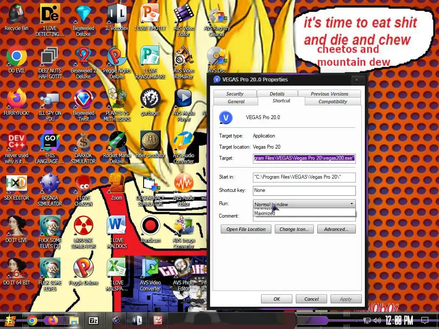Select the THIS LANGUAGE GoLand desktop icon
Image resolution: width=439 pixels, height=329 pixels.
pyautogui.click(x=50, y=147)
